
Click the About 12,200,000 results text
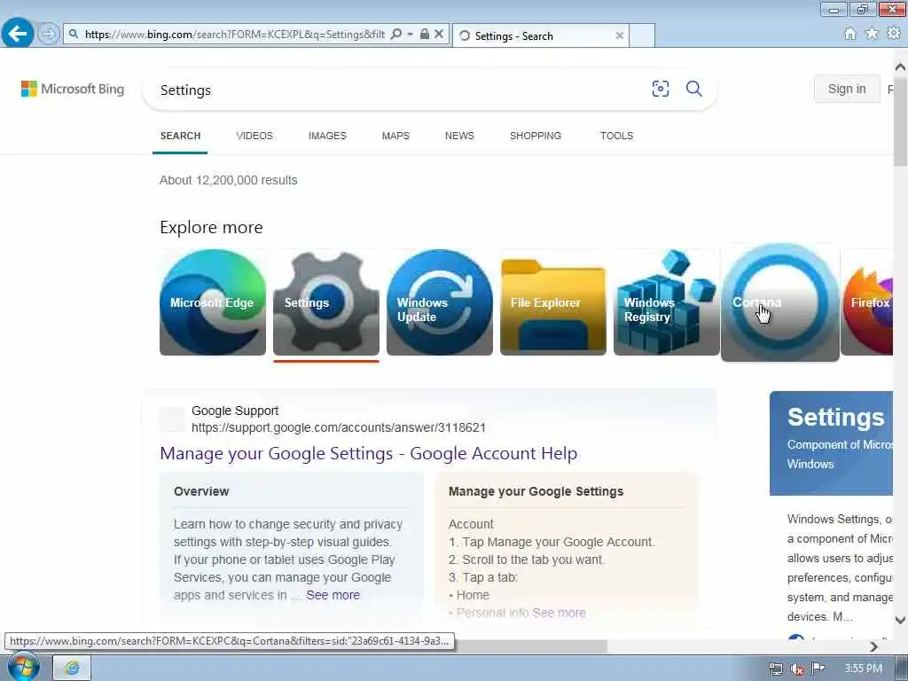coord(228,180)
